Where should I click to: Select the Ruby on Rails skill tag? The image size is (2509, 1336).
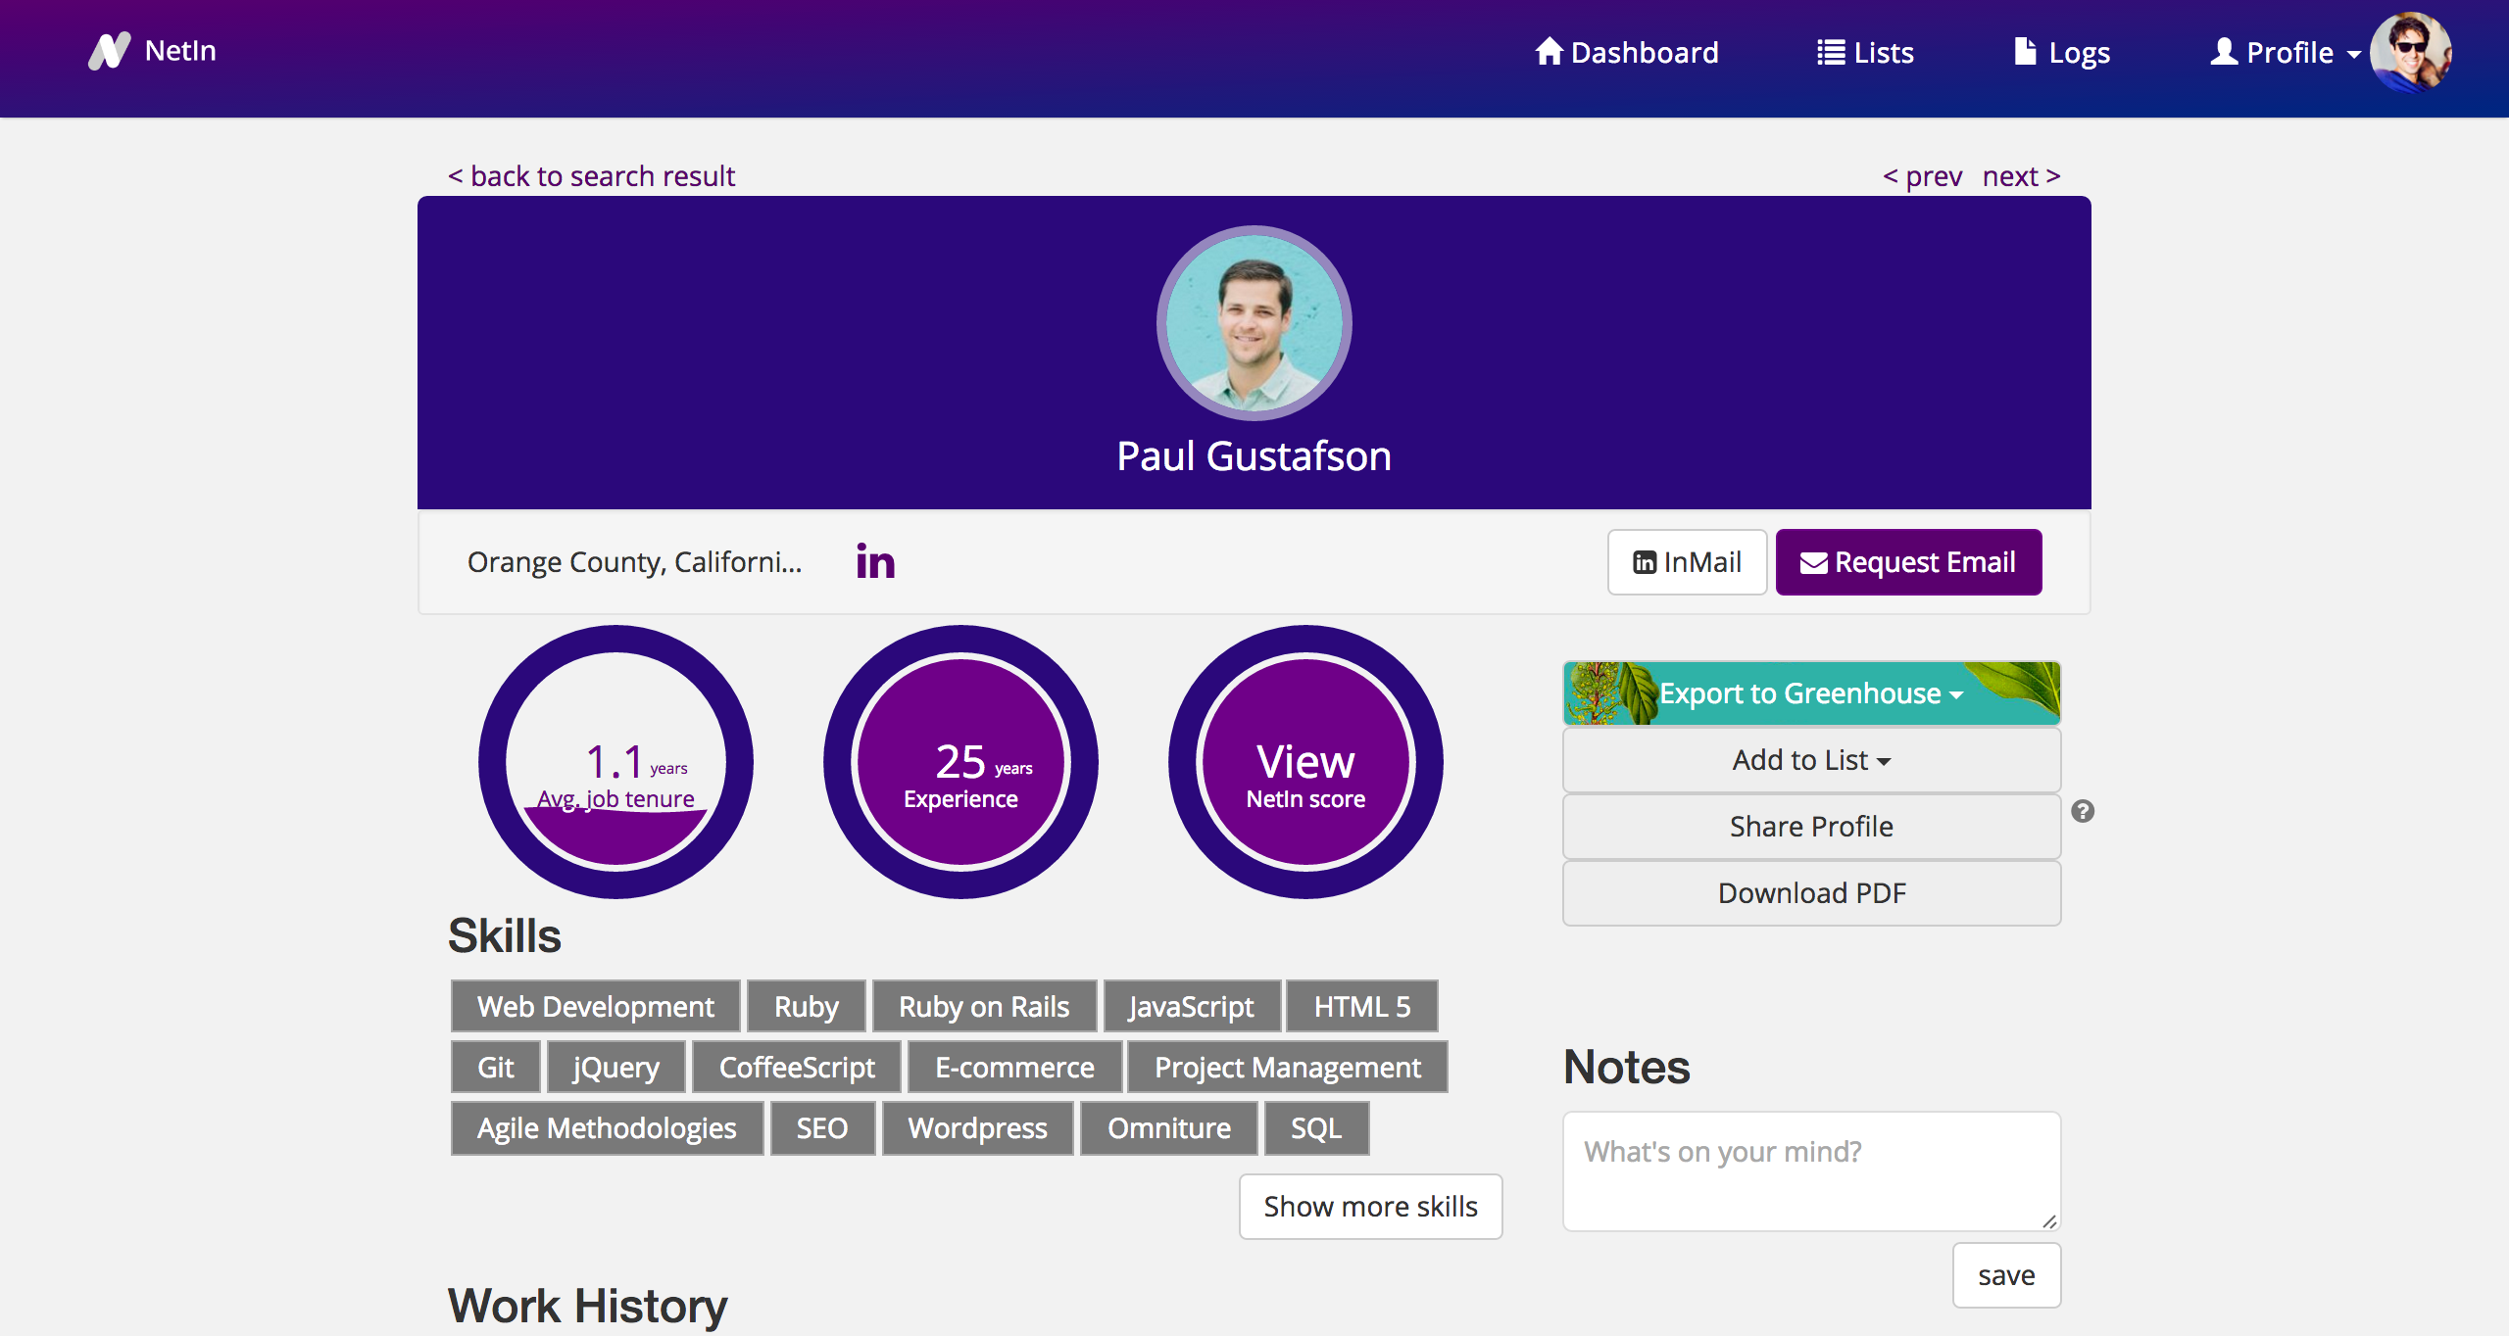point(984,1007)
